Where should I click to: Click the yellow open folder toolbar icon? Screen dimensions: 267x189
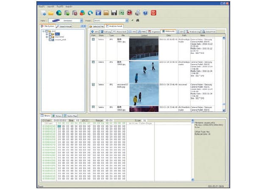pos(51,13)
